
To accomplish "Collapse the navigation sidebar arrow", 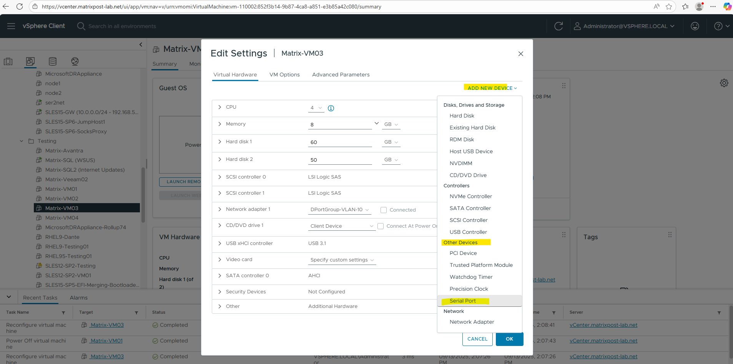I will 141,45.
